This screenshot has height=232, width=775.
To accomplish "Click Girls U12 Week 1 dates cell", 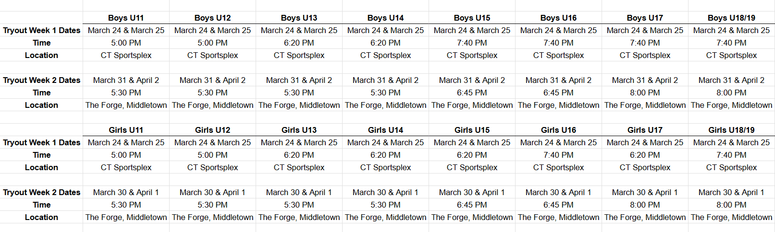I will (212, 142).
